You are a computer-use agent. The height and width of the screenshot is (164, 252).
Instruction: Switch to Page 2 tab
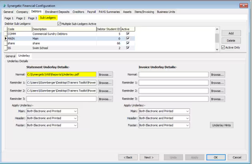click(21, 18)
